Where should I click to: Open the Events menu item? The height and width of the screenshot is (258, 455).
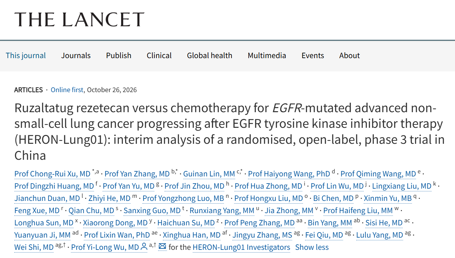[x=313, y=55]
